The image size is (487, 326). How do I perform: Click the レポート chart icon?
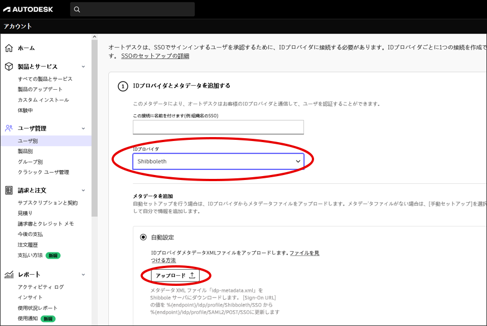pyautogui.click(x=8, y=274)
